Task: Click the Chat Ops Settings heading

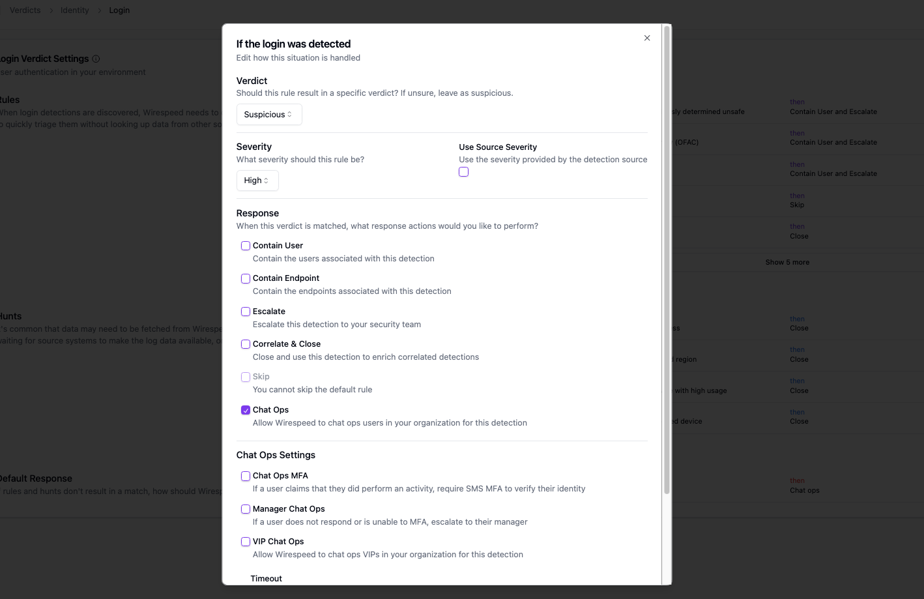Action: 276,455
